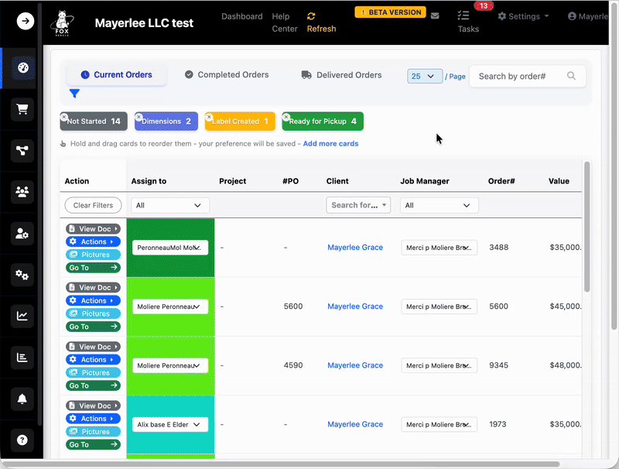The image size is (619, 469).
Task: Remove the Not Started card via its x
Action: (x=64, y=117)
